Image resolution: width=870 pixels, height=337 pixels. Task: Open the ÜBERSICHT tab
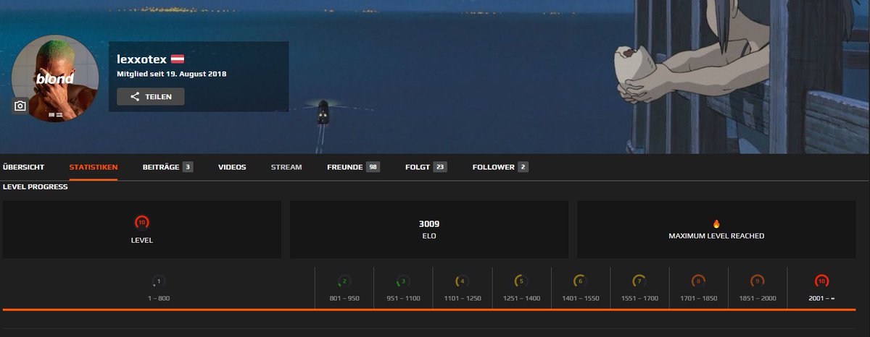[23, 167]
